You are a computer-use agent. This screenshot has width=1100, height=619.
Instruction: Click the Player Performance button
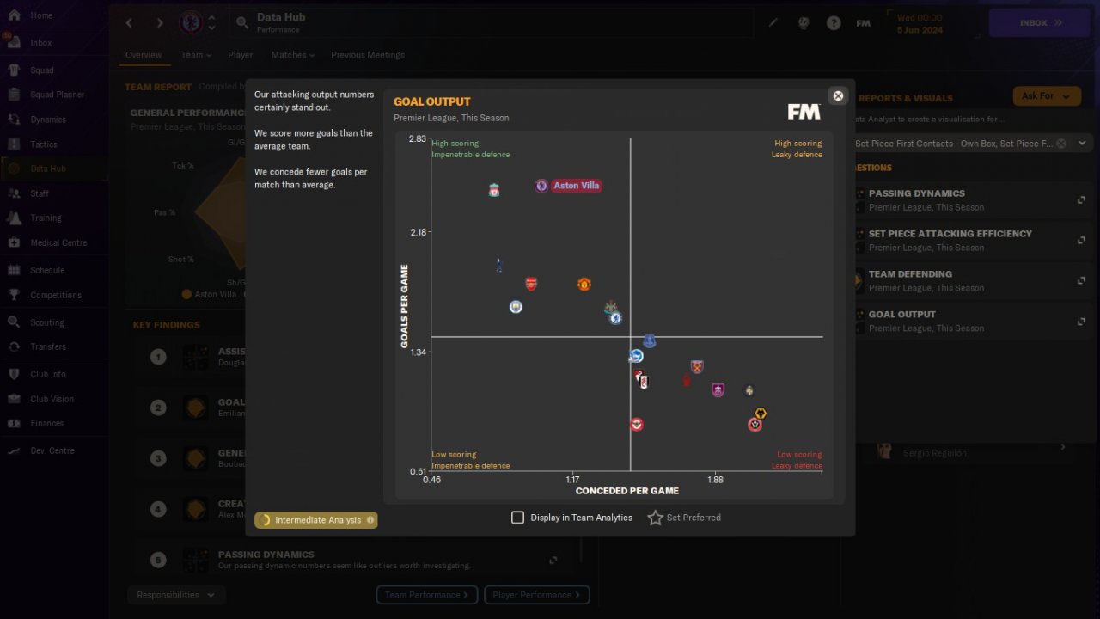536,595
